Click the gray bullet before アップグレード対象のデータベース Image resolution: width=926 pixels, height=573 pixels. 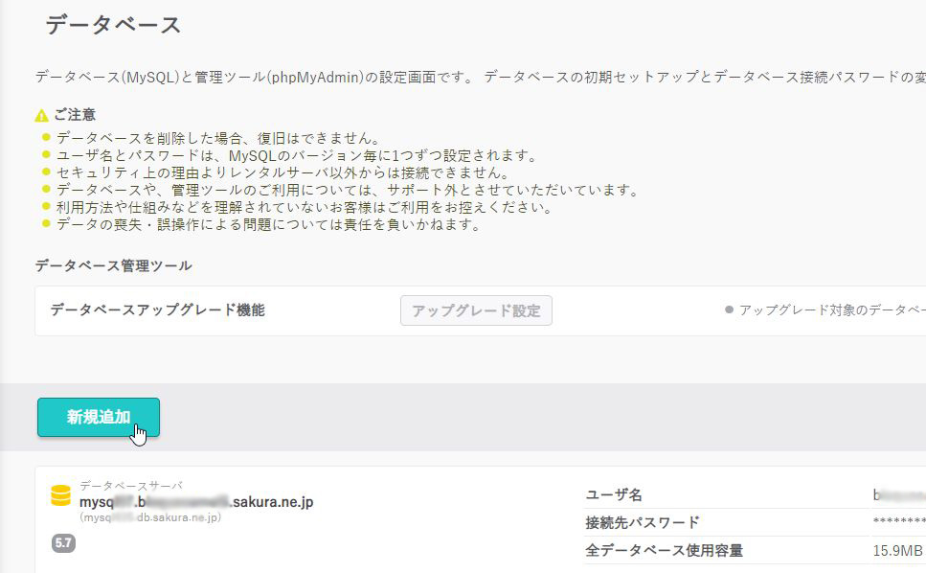(x=729, y=310)
